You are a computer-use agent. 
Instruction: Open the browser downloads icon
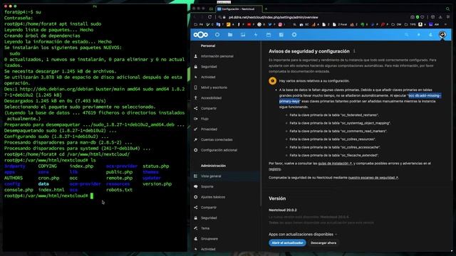(x=440, y=17)
